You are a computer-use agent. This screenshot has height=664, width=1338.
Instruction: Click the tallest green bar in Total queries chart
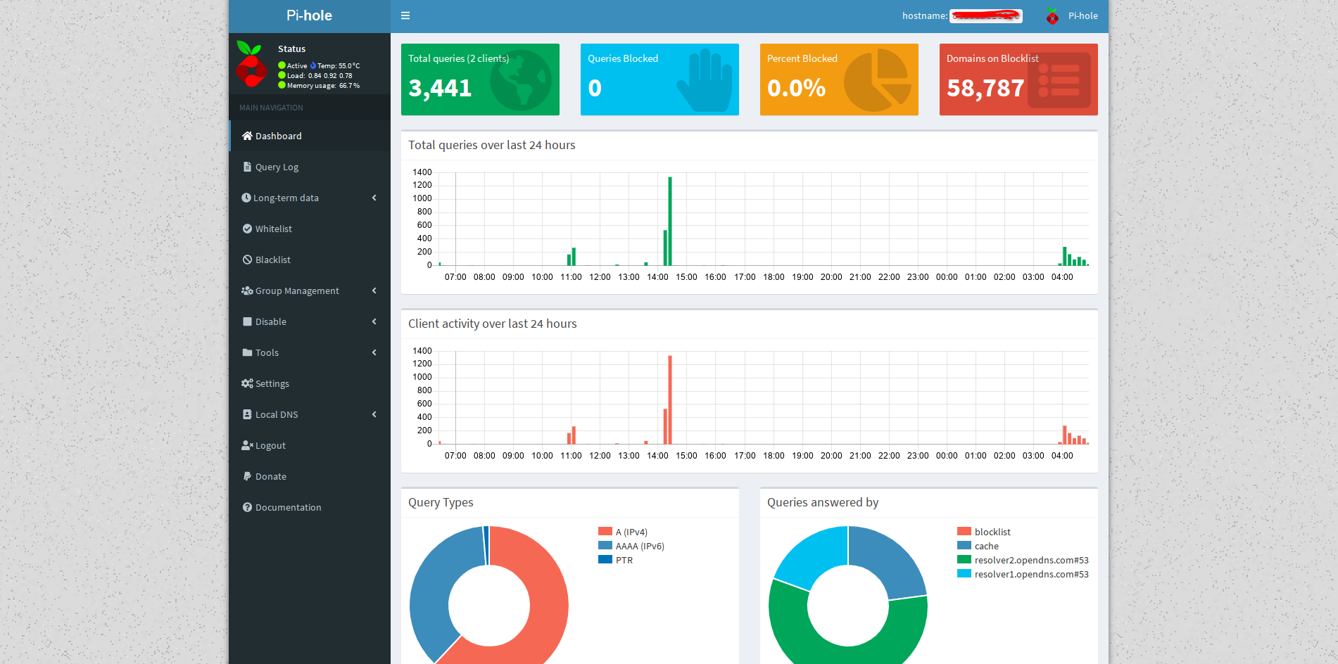(670, 221)
